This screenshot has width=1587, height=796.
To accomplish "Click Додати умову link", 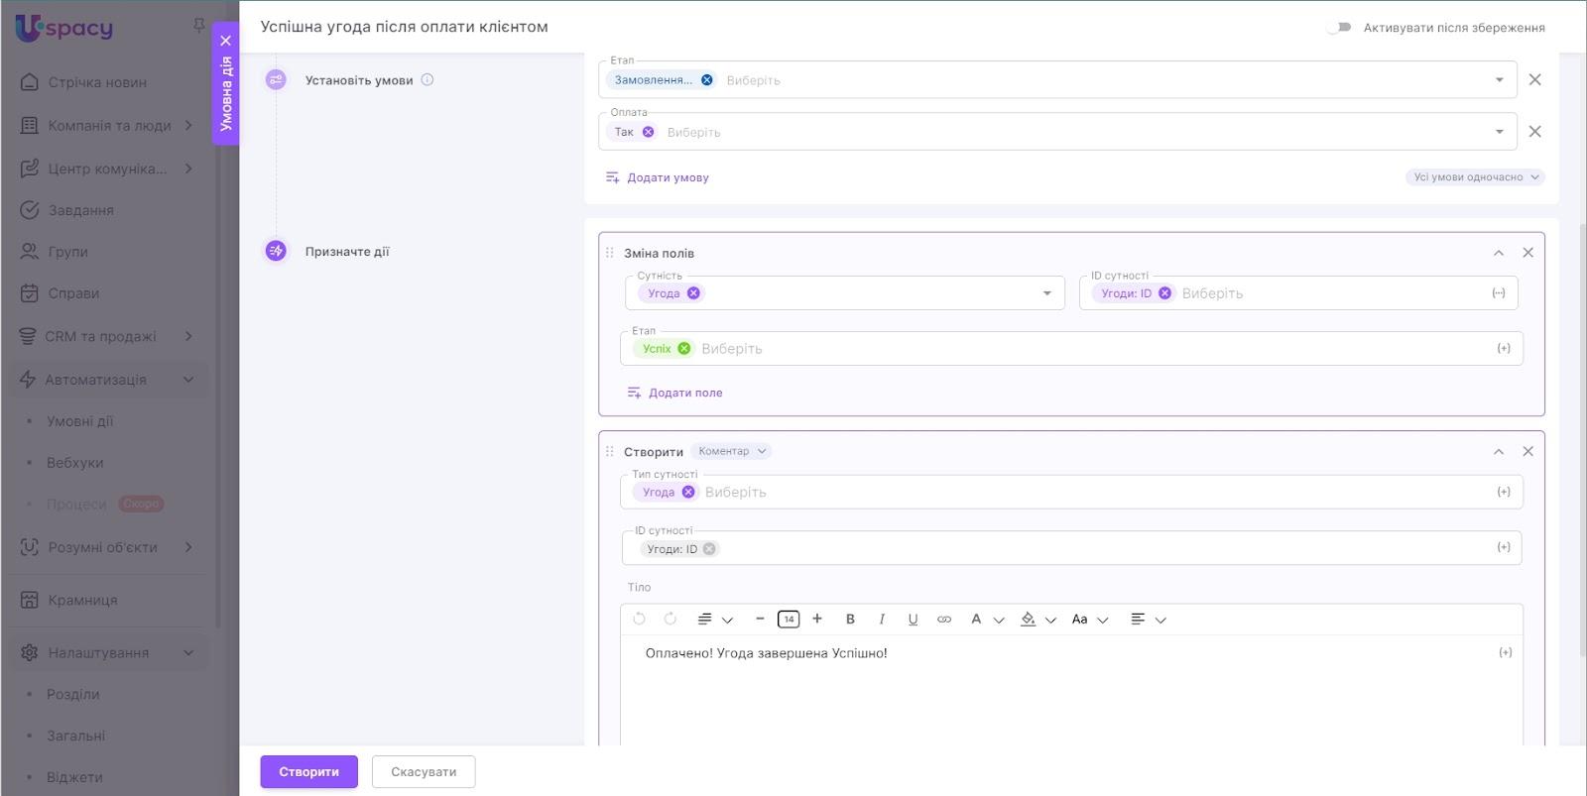I will click(x=658, y=177).
